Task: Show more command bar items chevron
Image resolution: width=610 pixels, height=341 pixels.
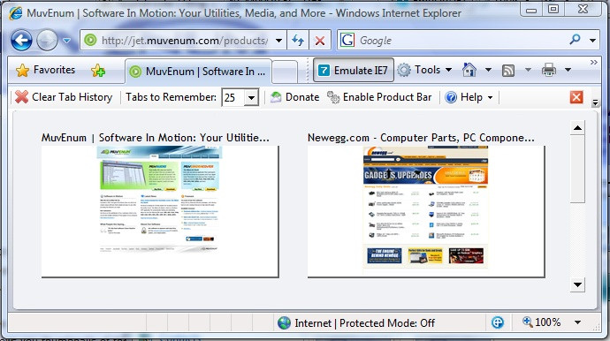Action: click(x=594, y=62)
